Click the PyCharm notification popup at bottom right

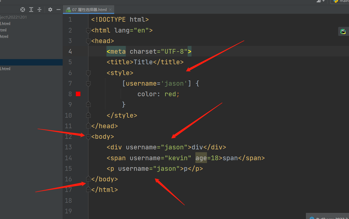pos(327,216)
